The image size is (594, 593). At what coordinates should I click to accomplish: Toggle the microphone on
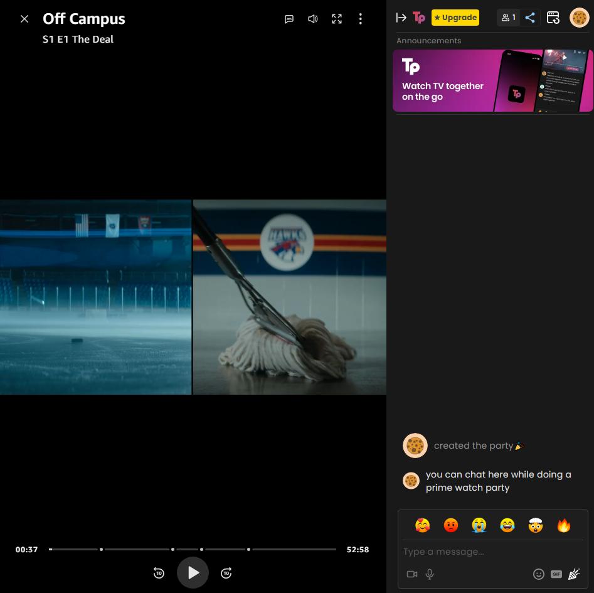click(429, 574)
